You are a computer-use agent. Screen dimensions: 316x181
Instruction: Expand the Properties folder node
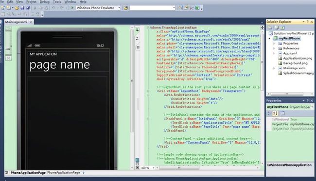pos(274,44)
